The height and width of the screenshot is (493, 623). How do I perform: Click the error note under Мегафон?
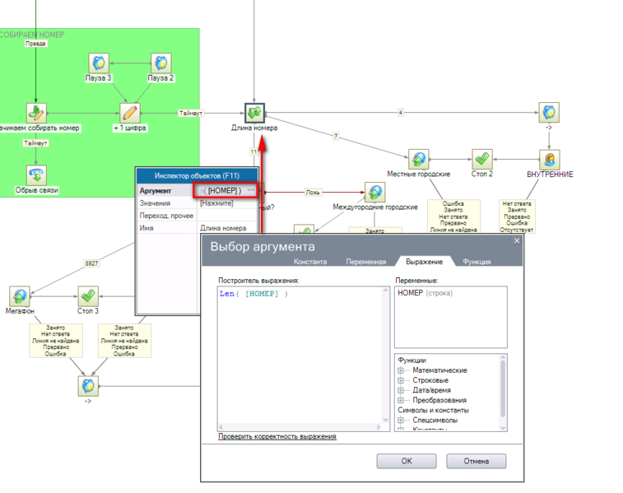(56, 341)
